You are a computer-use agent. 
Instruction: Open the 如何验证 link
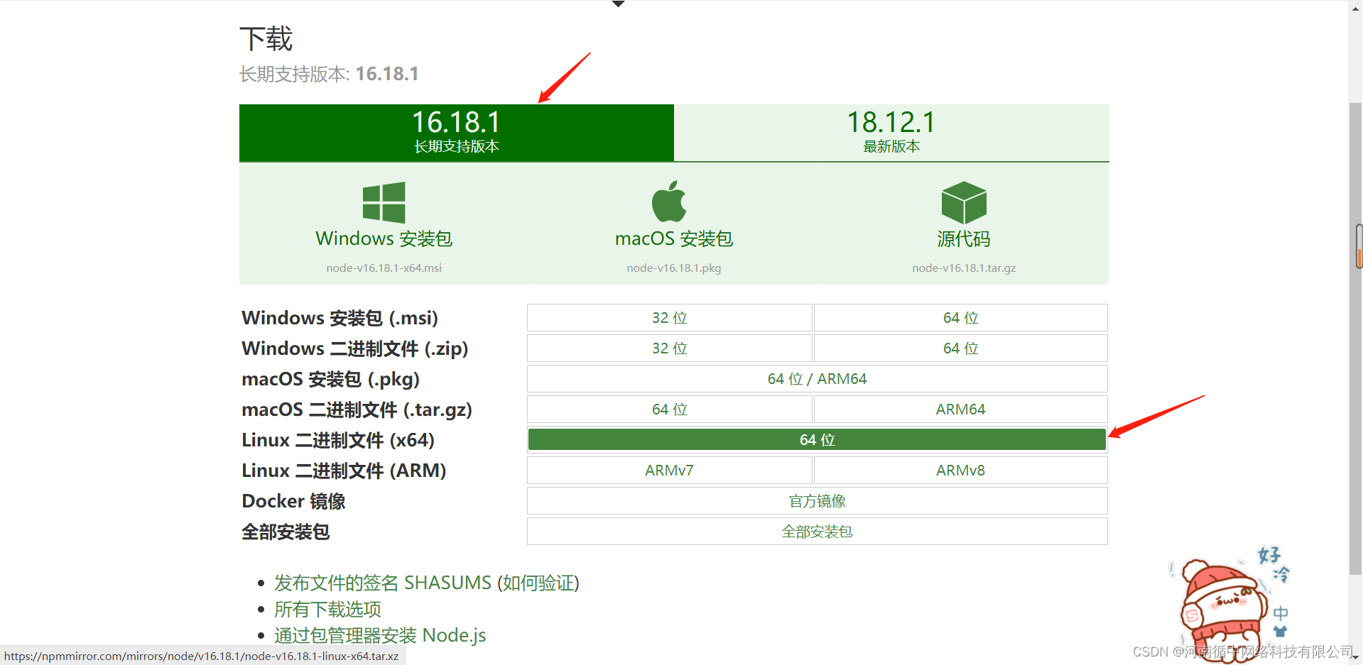(x=538, y=583)
